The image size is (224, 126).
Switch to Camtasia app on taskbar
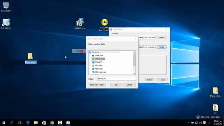(x=60, y=122)
